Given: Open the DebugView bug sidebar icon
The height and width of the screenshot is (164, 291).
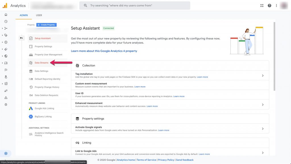Looking at the screenshot, I should tap(6, 104).
